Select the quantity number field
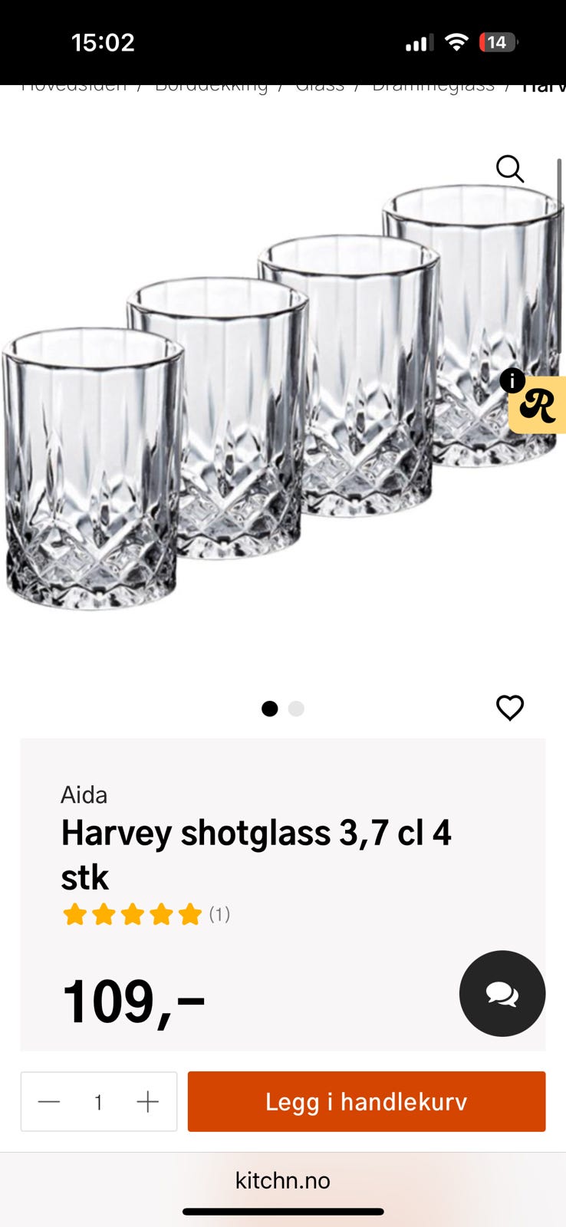The image size is (566, 1227). point(98,1102)
